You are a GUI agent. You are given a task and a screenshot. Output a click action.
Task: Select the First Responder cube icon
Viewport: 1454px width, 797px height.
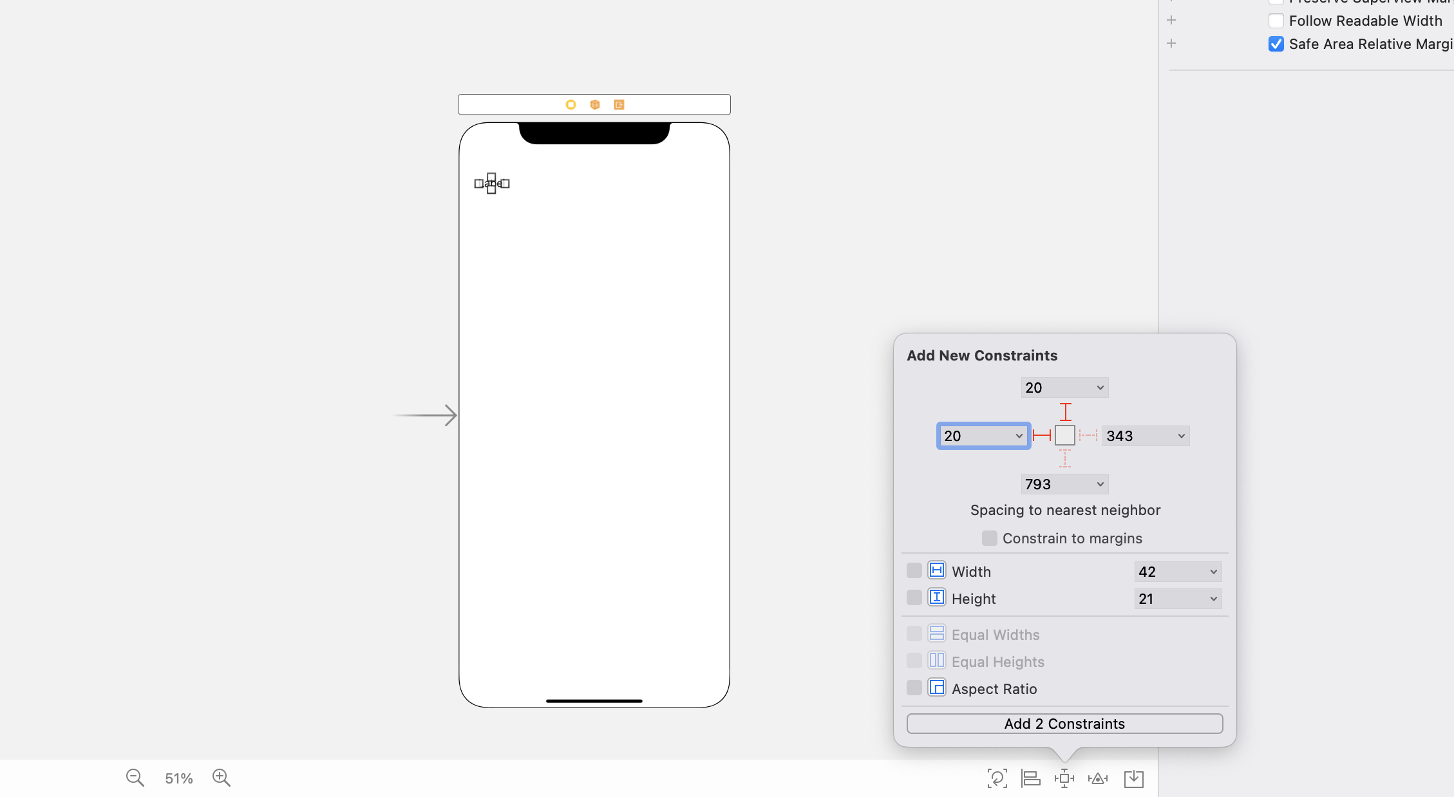click(595, 104)
